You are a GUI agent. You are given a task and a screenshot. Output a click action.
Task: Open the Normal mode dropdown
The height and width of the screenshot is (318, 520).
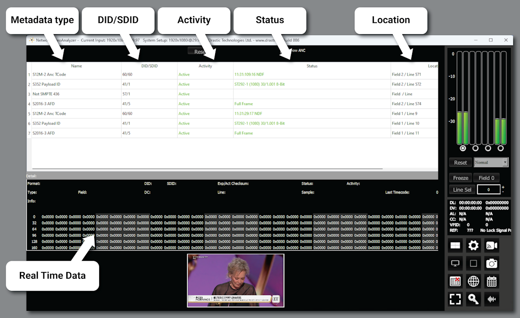505,163
